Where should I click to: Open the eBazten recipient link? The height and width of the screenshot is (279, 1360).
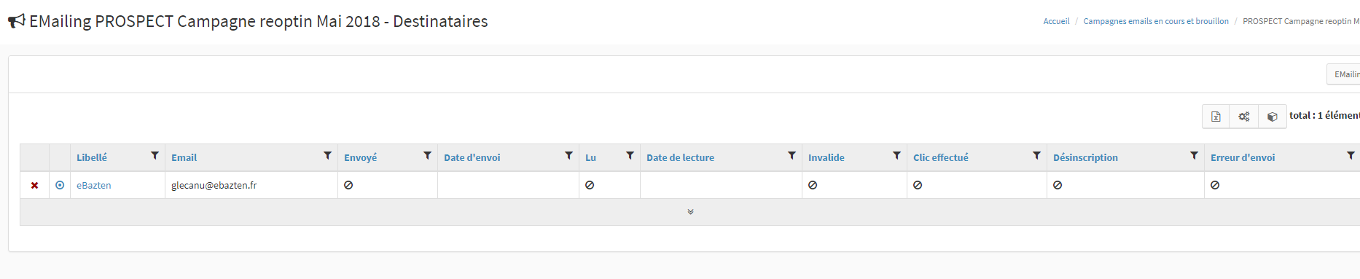tap(94, 186)
